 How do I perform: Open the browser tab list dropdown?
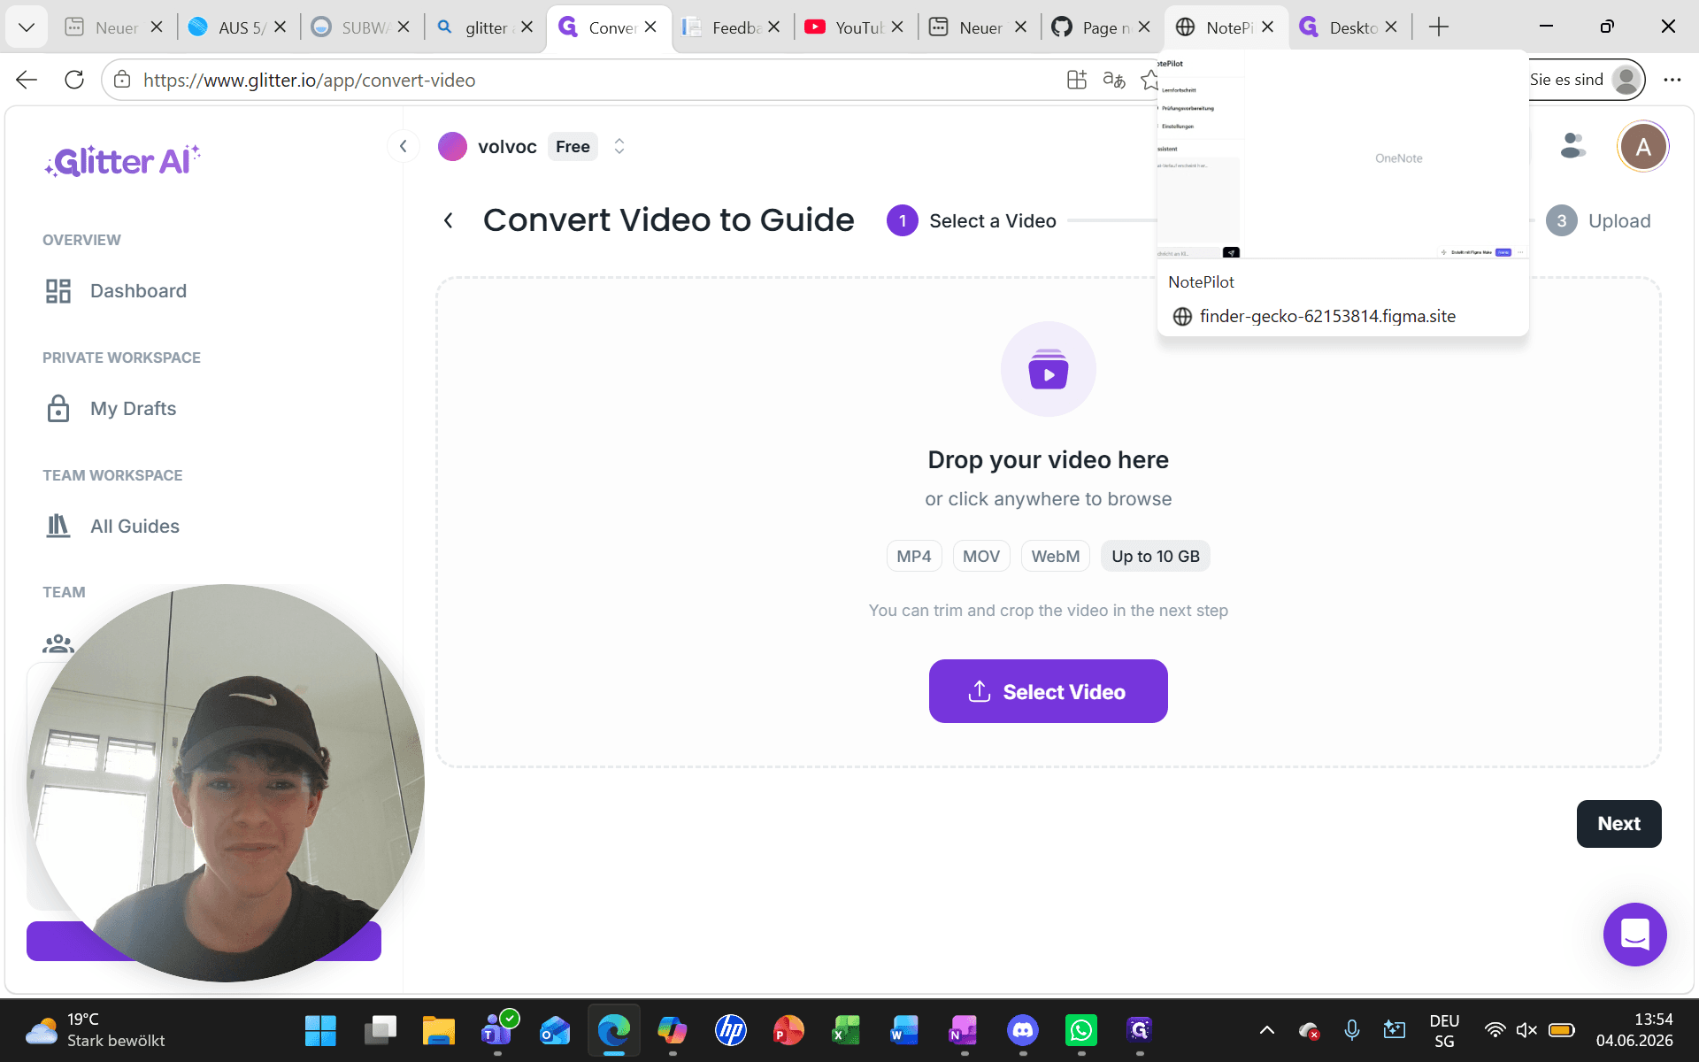[x=27, y=27]
